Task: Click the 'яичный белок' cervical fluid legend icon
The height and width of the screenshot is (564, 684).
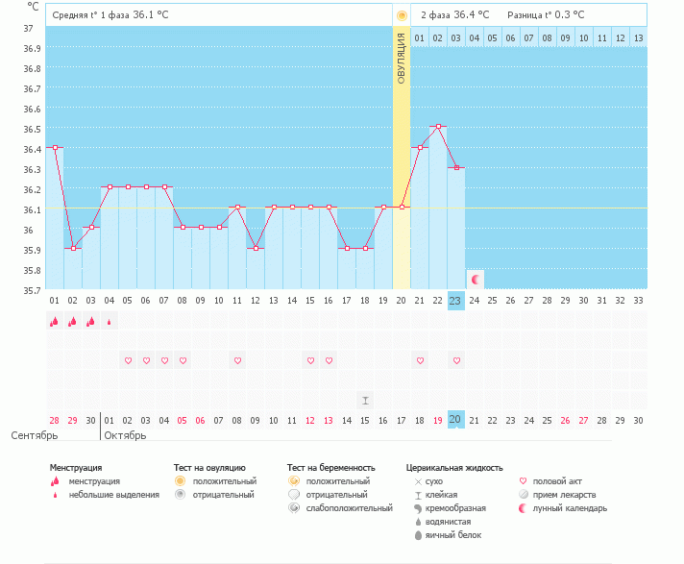Action: click(x=417, y=534)
